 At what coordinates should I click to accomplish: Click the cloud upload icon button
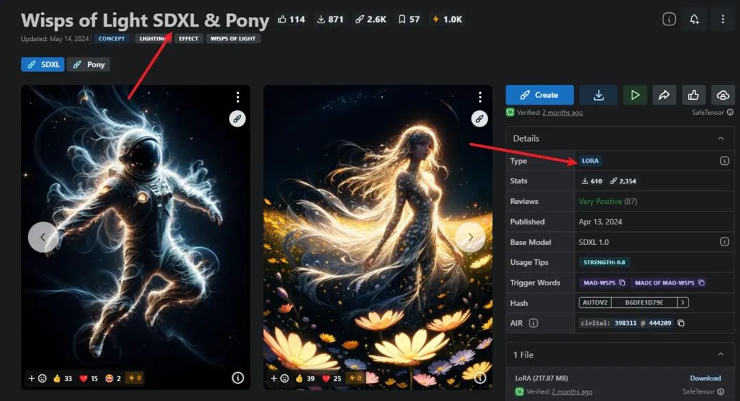[723, 95]
